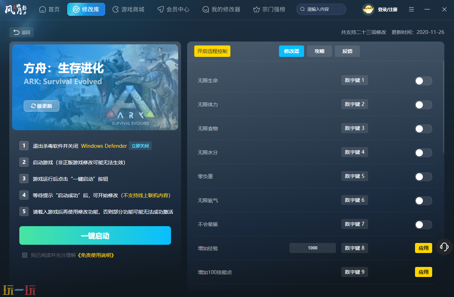Click the 返回 back button
Image resolution: width=454 pixels, height=297 pixels.
pyautogui.click(x=21, y=32)
